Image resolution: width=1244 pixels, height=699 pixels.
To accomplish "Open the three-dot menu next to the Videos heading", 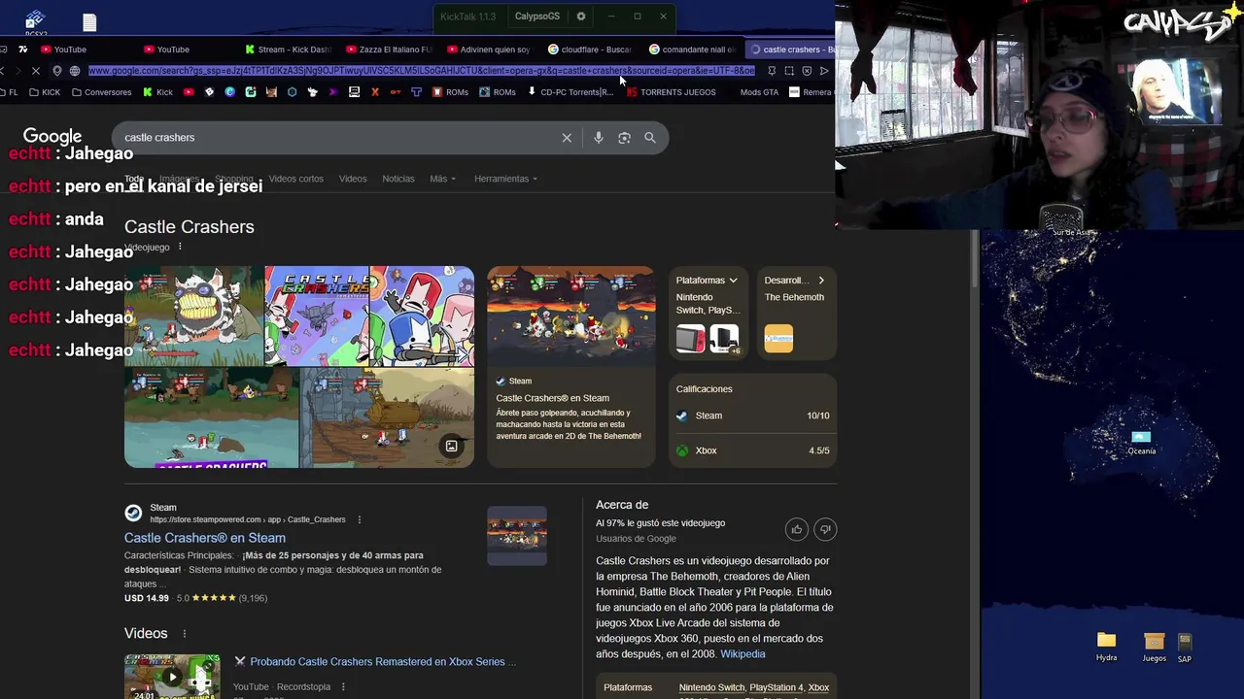I will coord(185,634).
